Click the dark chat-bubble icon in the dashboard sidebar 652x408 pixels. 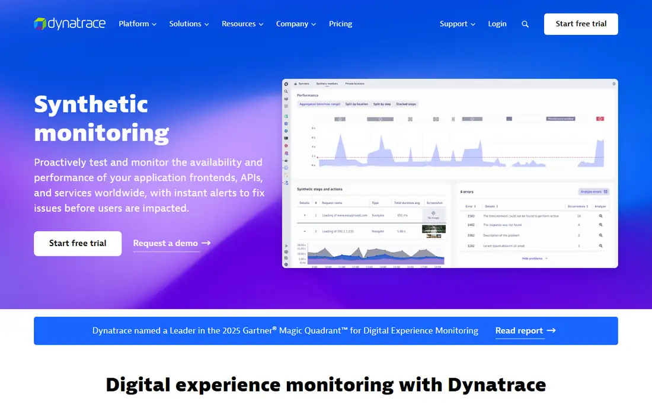[286, 139]
